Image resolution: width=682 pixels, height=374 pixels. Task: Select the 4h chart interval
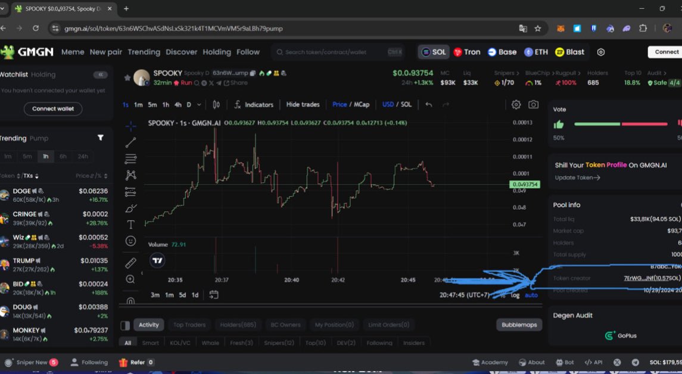click(x=178, y=104)
